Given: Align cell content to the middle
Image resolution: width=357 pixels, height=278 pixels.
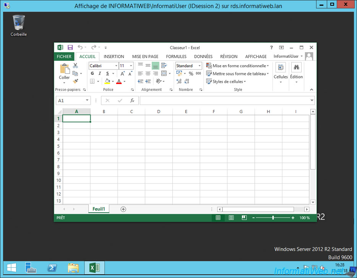Looking at the screenshot, I should tap(148, 66).
